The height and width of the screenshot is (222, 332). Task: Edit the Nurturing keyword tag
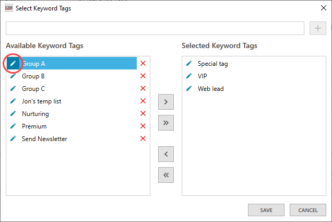click(x=14, y=114)
